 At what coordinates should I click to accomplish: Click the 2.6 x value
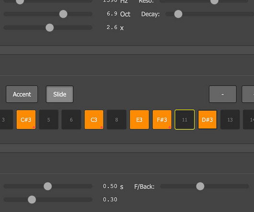115,27
